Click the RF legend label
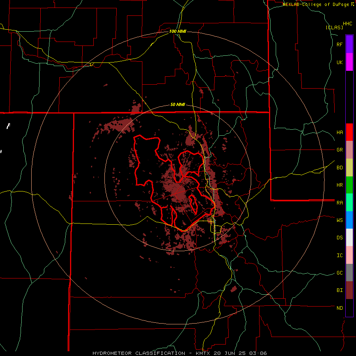This screenshot has height=356, width=356. point(339,44)
